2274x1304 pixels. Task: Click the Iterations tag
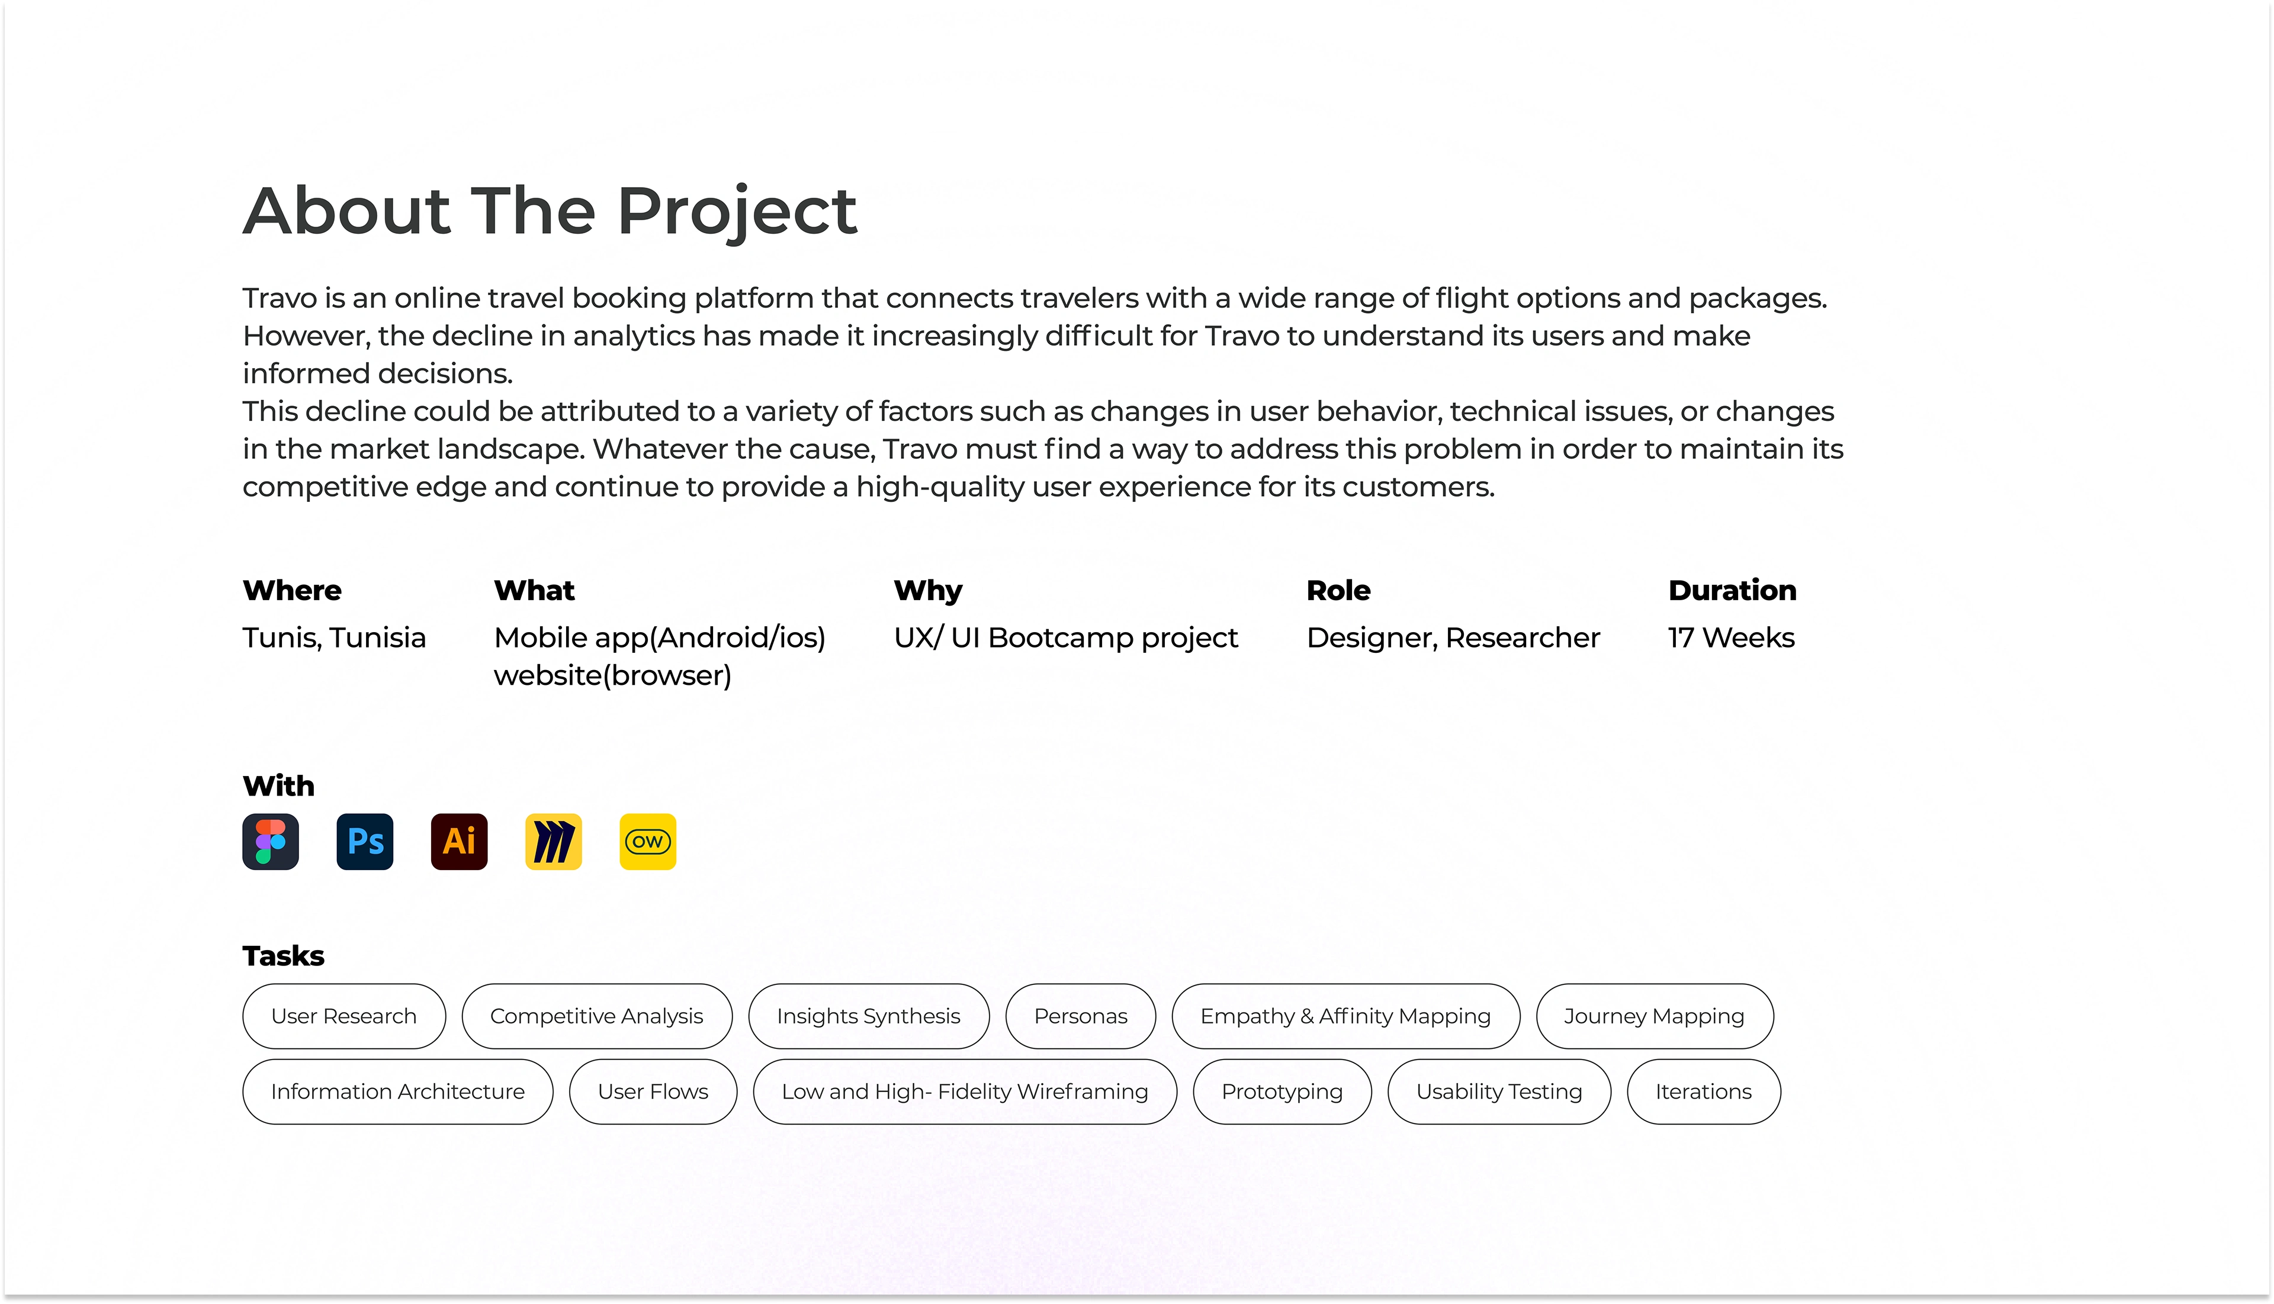click(1703, 1092)
